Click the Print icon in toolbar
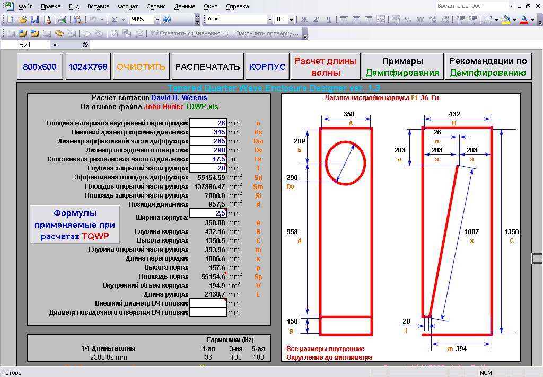The width and height of the screenshot is (543, 377). [x=62, y=20]
